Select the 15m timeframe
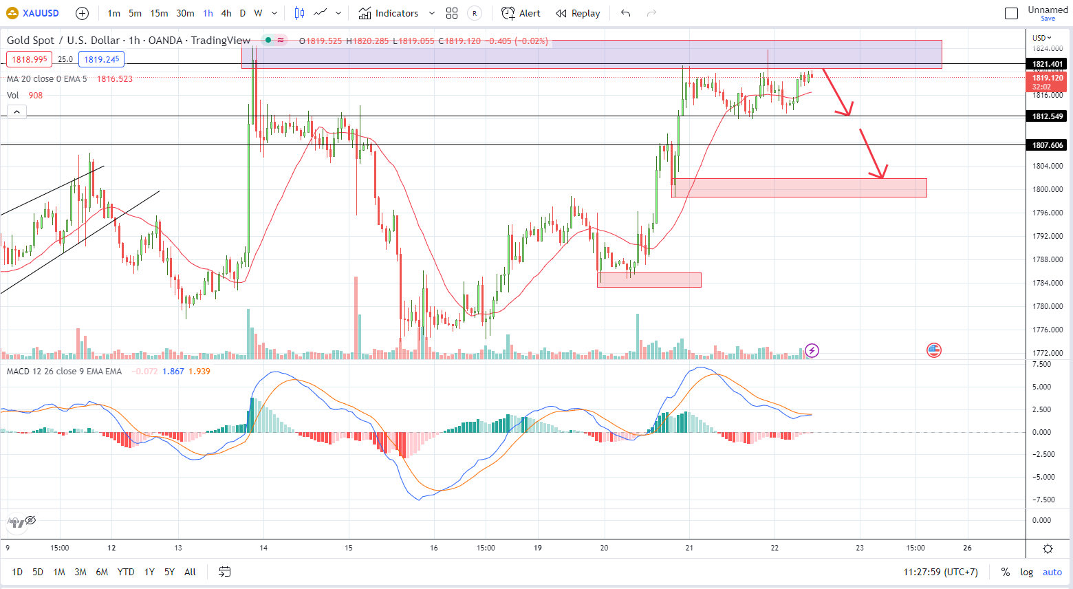Screen dimensions: 1073x589 click(159, 13)
